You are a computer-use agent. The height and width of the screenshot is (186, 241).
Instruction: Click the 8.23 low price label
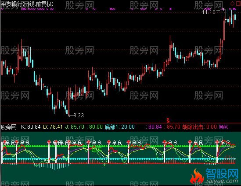point(79,115)
